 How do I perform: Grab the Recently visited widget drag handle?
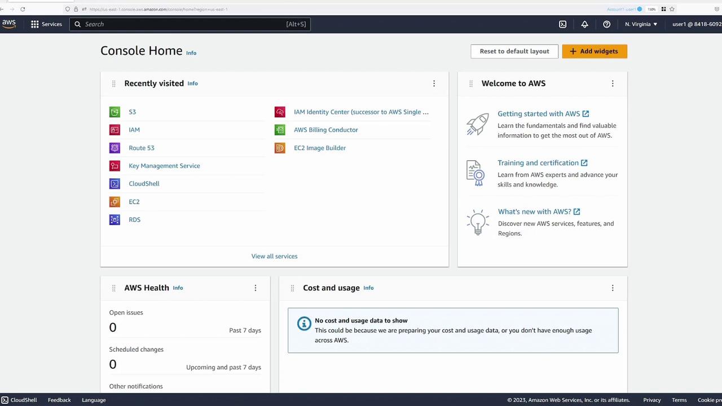tap(113, 83)
